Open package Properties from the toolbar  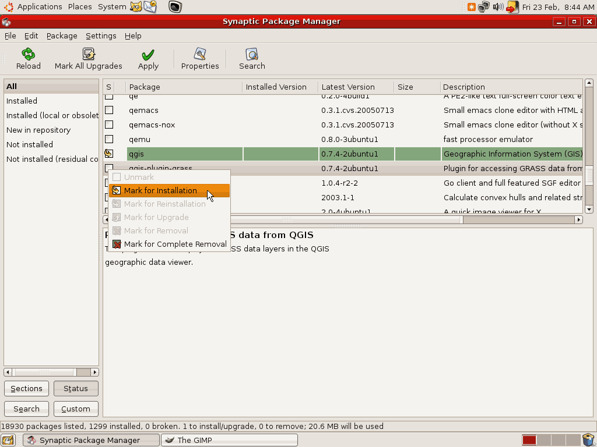pyautogui.click(x=200, y=54)
